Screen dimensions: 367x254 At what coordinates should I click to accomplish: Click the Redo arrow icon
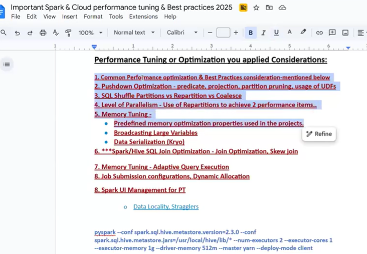30,33
